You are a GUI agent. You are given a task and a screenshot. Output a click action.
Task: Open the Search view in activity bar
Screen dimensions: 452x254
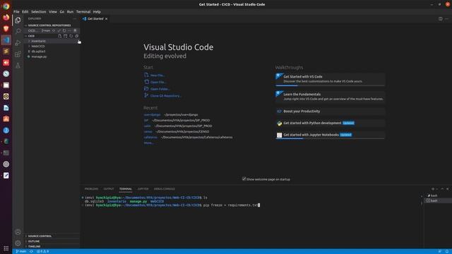tap(18, 31)
